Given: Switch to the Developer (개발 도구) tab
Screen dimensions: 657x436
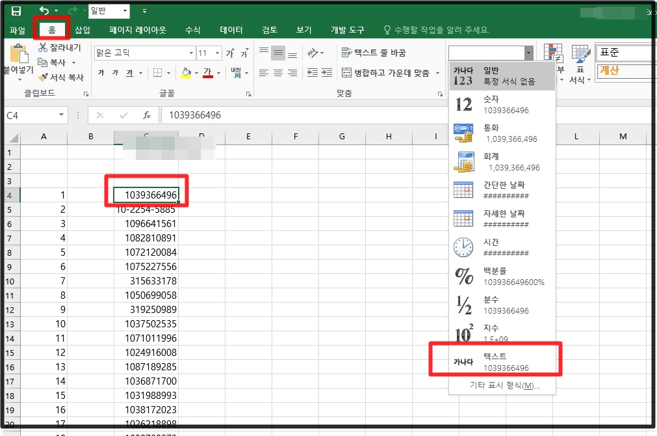Looking at the screenshot, I should [x=348, y=30].
